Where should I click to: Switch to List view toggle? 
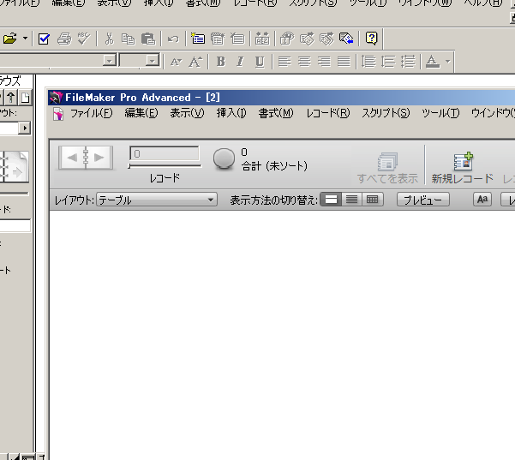350,200
